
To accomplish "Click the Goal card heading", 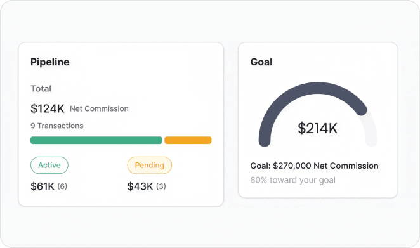I will (x=261, y=62).
